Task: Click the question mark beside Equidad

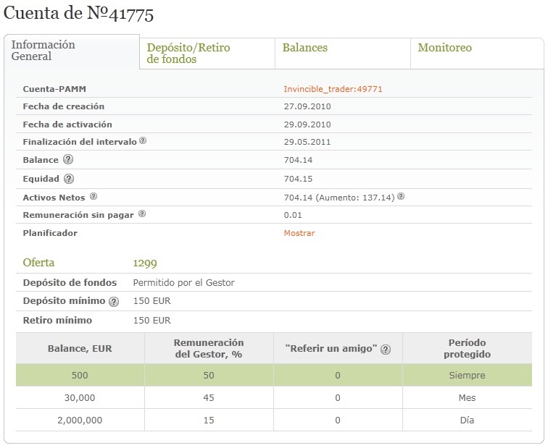Action: pyautogui.click(x=69, y=179)
